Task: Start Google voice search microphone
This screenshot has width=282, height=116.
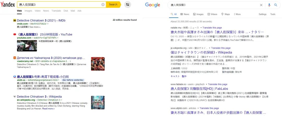Action: (x=269, y=5)
